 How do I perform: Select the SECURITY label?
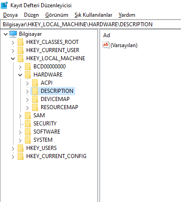tap(45, 124)
